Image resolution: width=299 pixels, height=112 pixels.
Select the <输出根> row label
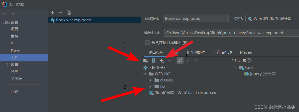(x=157, y=68)
